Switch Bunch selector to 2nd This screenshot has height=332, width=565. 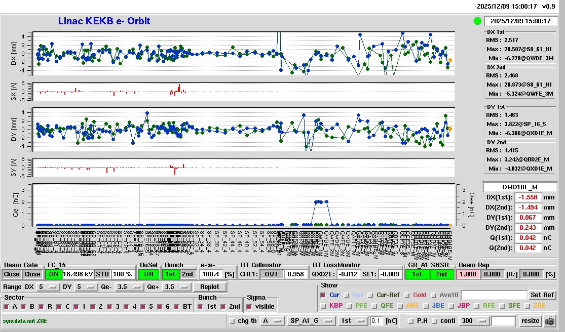coord(187,274)
